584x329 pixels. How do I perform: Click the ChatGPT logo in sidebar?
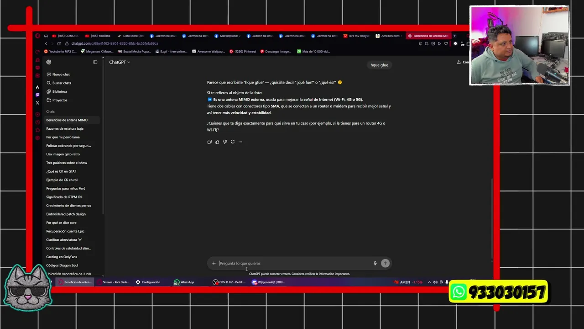pyautogui.click(x=49, y=62)
